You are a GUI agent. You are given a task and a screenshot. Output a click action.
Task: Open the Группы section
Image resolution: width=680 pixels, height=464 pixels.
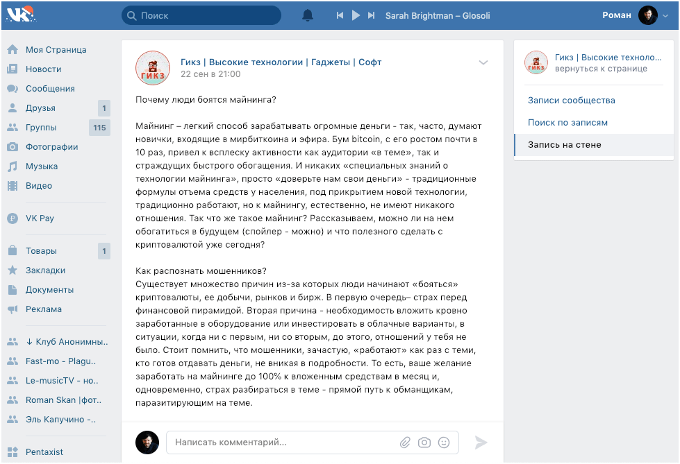[41, 128]
